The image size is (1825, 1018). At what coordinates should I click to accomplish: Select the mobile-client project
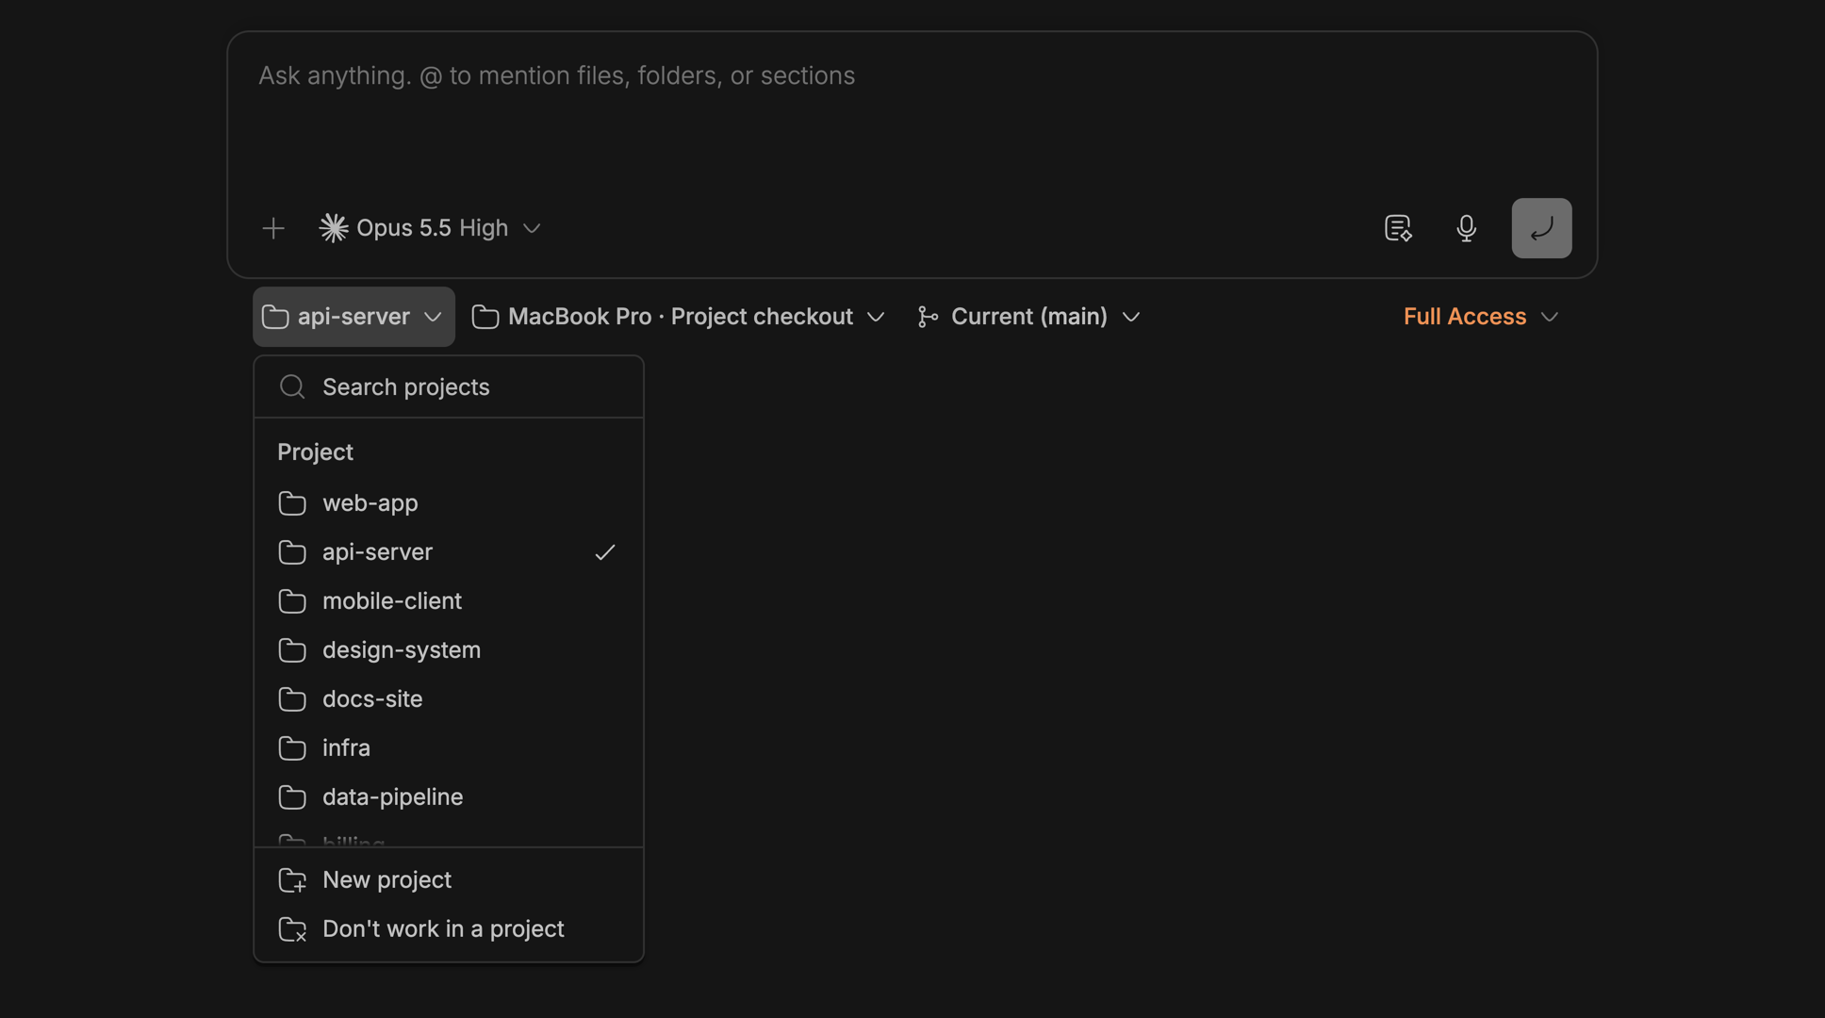(x=449, y=601)
